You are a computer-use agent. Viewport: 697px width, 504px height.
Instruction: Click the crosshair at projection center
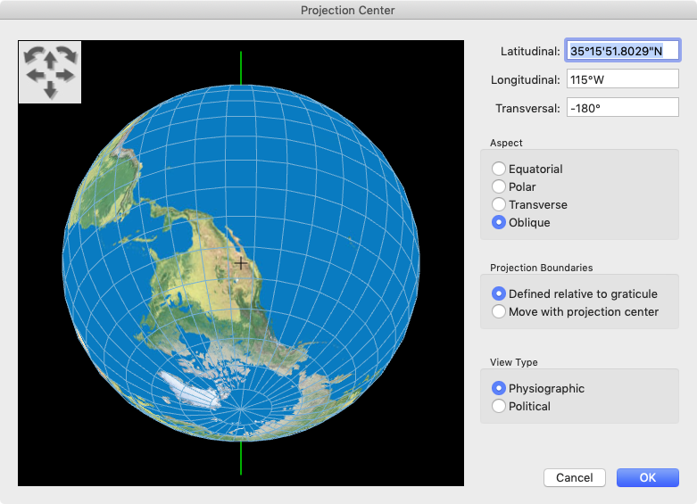[241, 263]
